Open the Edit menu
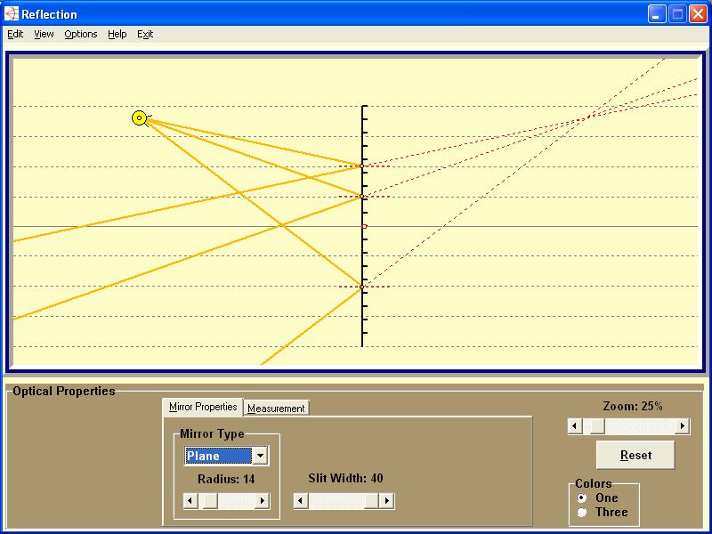The height and width of the screenshot is (534, 712). coord(15,34)
